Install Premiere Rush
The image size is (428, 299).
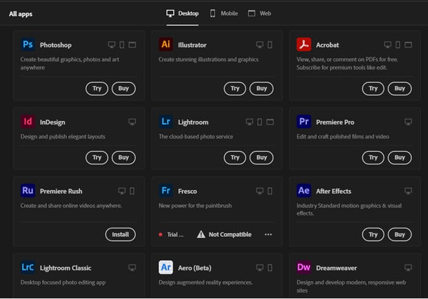tap(120, 234)
